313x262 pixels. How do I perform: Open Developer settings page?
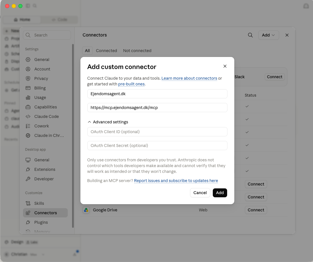(45, 179)
